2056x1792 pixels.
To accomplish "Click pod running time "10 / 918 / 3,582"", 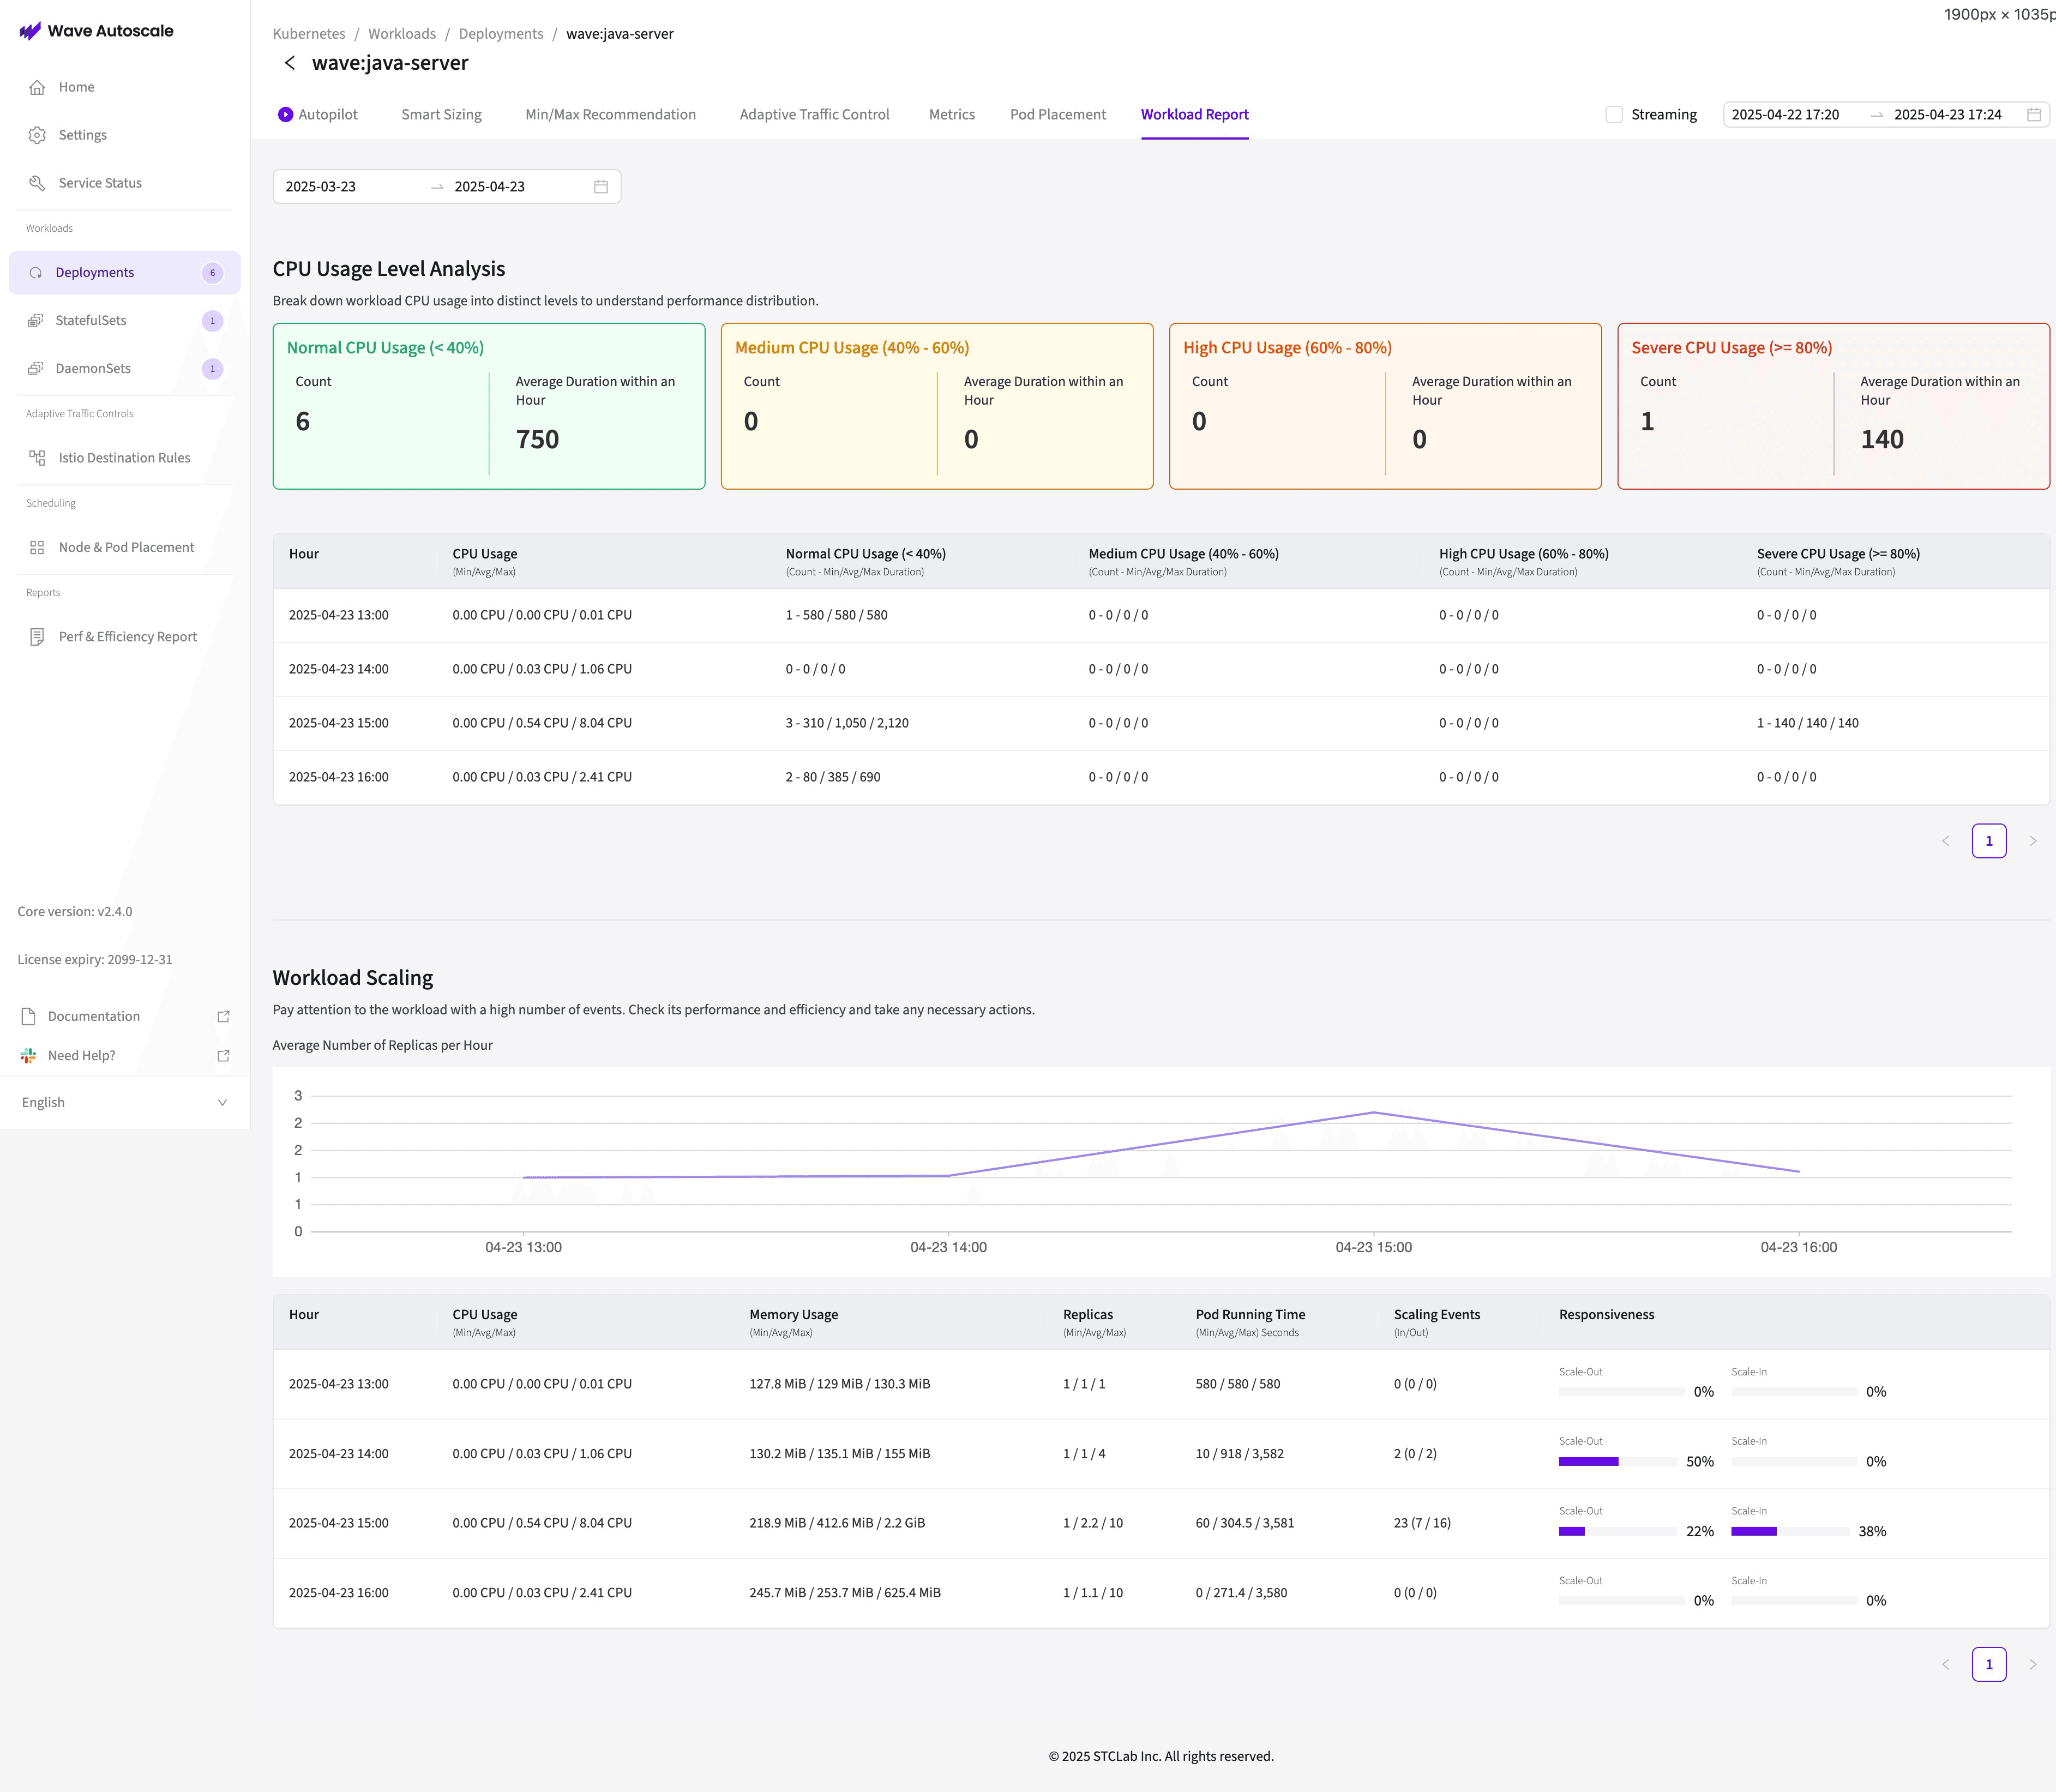I will 1239,1454.
